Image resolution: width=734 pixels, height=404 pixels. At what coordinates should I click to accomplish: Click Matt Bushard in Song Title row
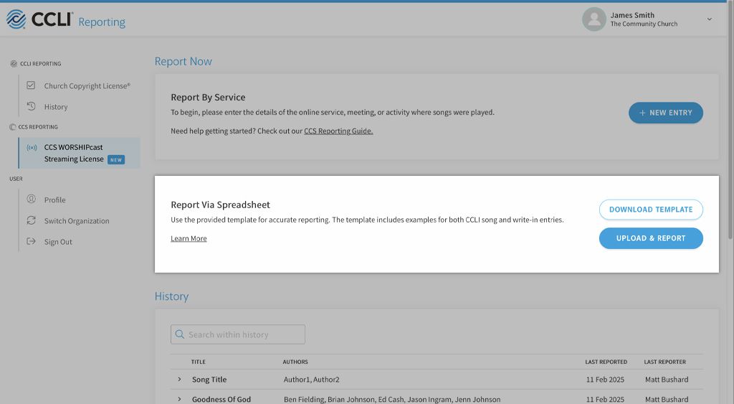(667, 380)
